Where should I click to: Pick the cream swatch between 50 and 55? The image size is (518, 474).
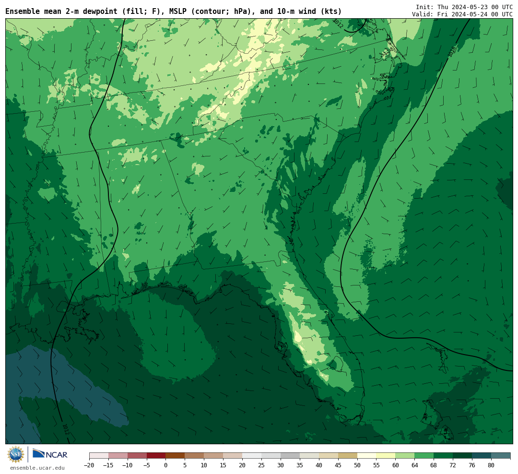(367, 456)
